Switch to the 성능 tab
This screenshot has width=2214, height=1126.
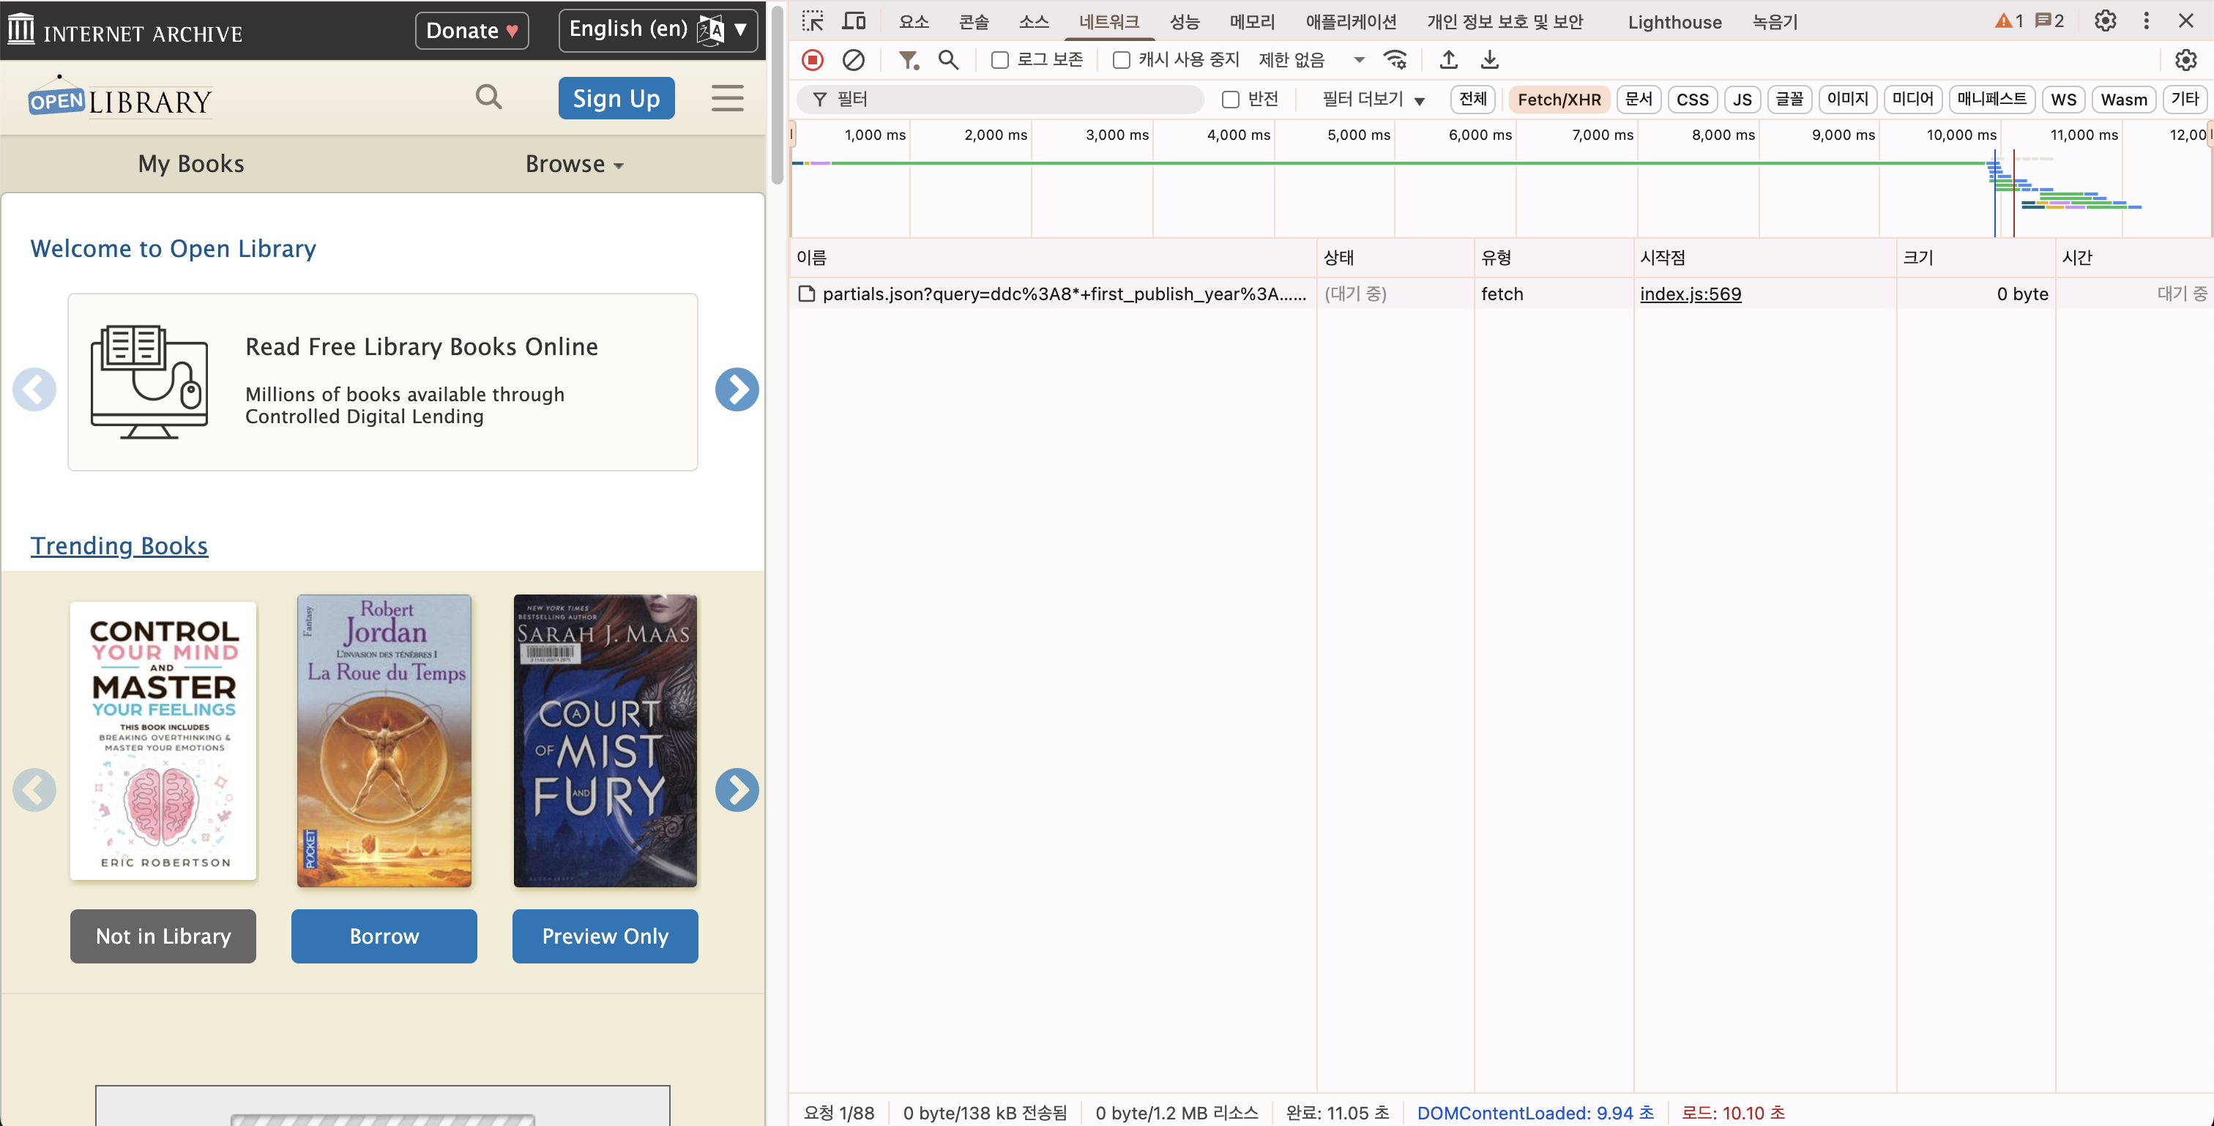coord(1185,21)
